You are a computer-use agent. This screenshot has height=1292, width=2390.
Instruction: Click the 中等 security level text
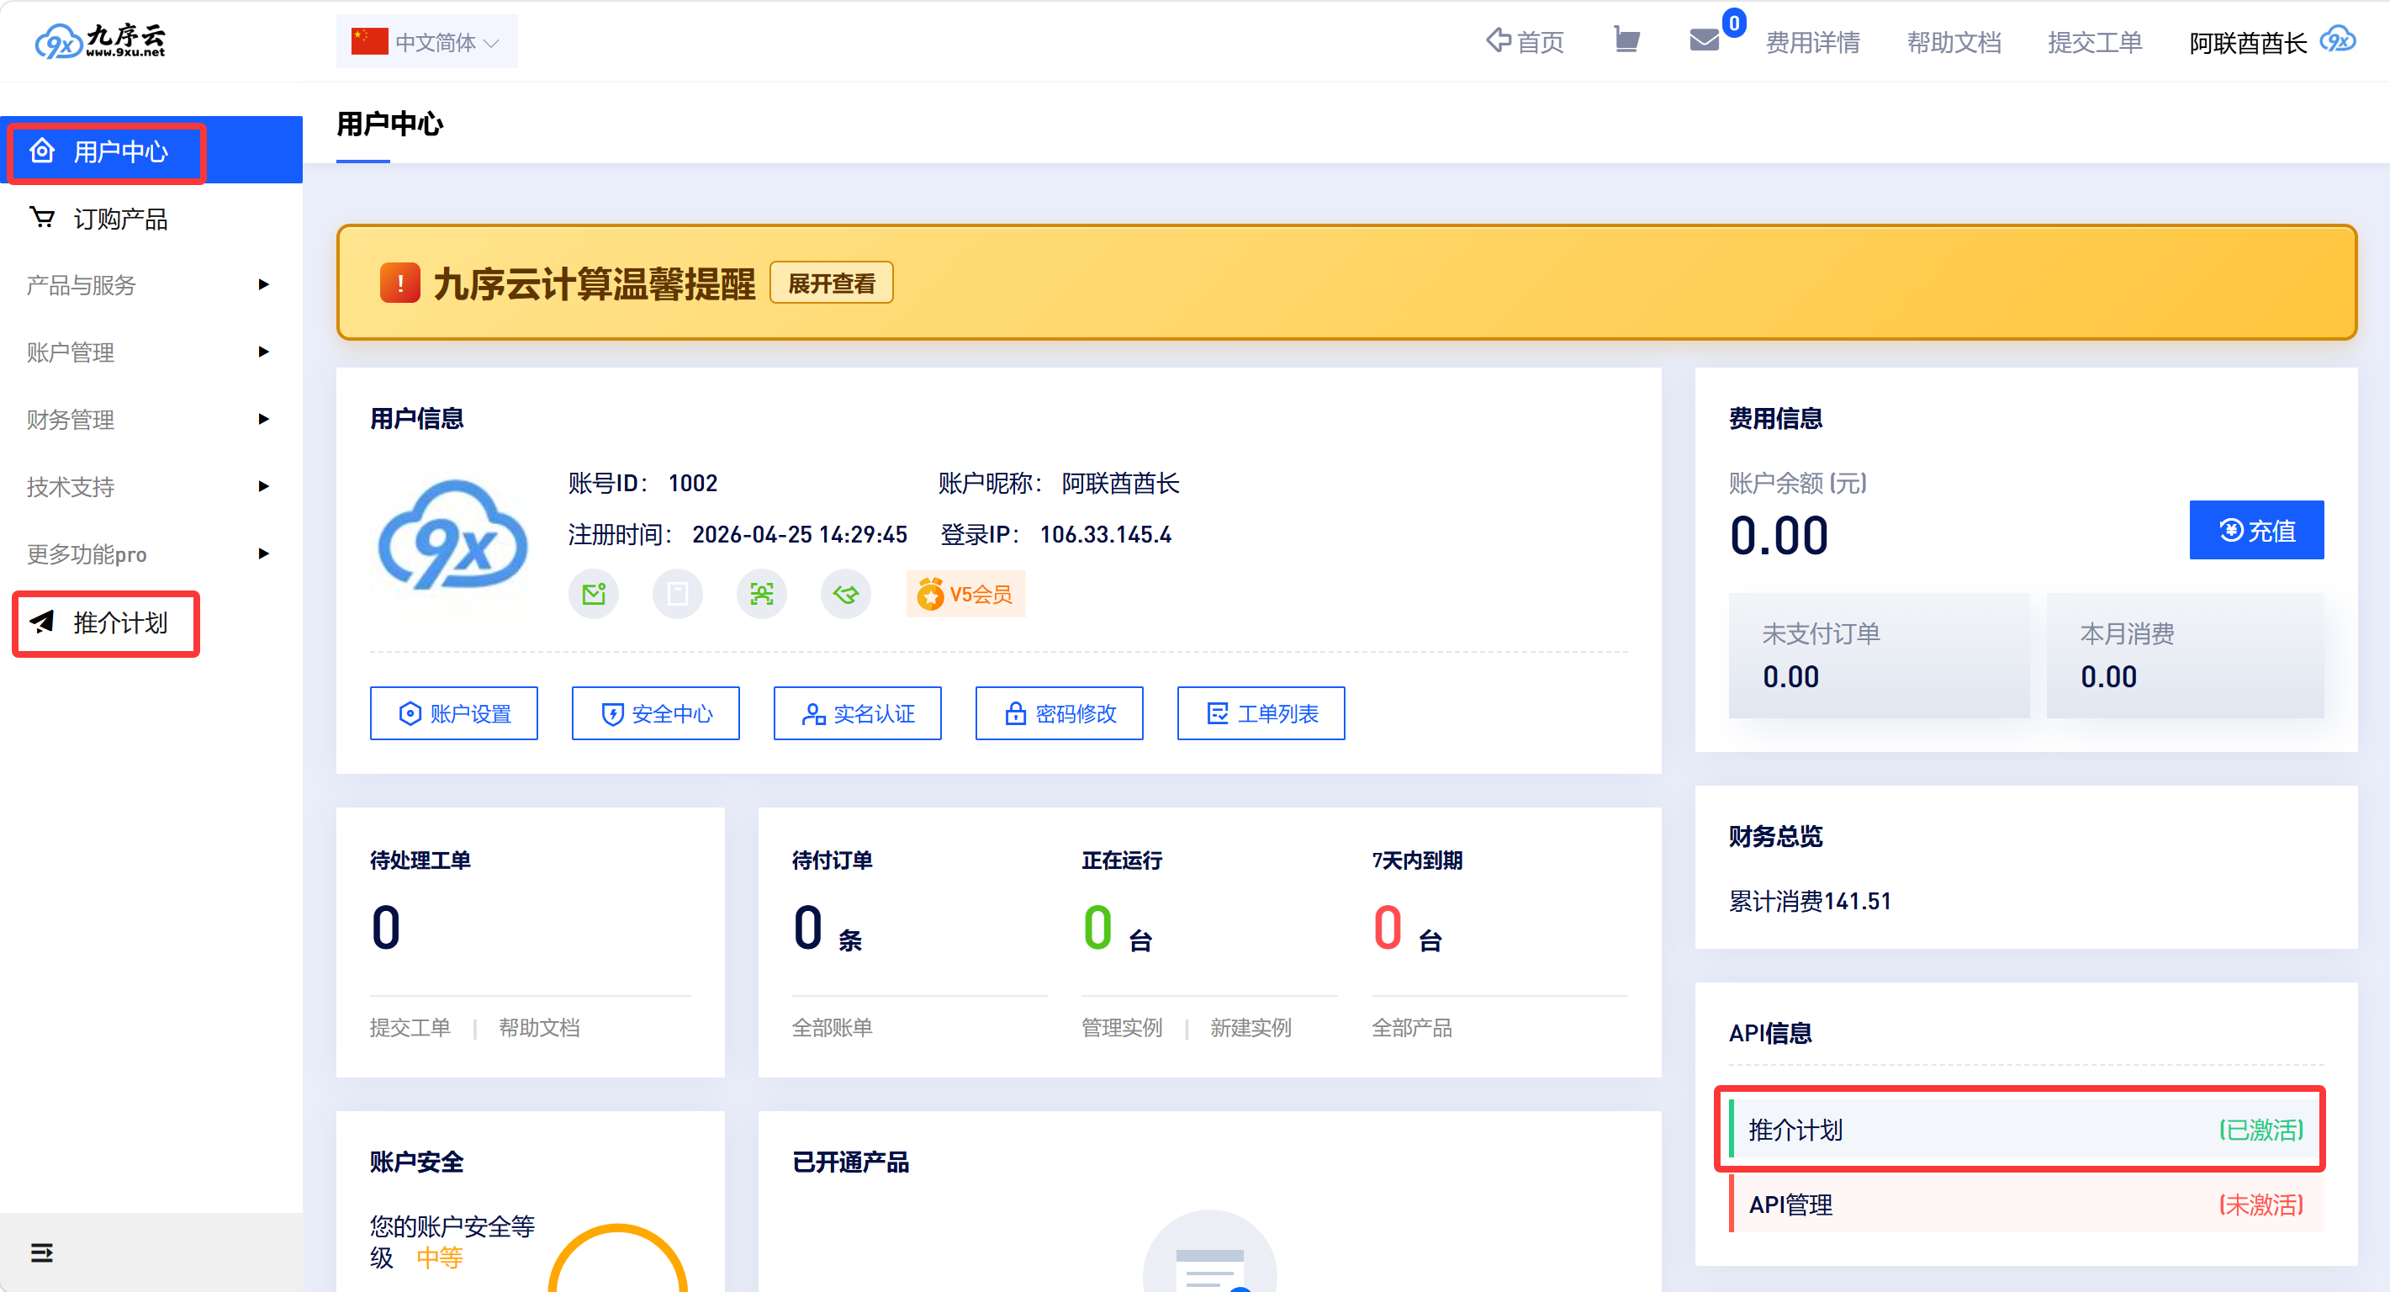(x=440, y=1258)
